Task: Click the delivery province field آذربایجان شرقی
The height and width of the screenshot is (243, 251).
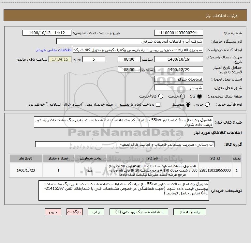Action: click(x=179, y=79)
